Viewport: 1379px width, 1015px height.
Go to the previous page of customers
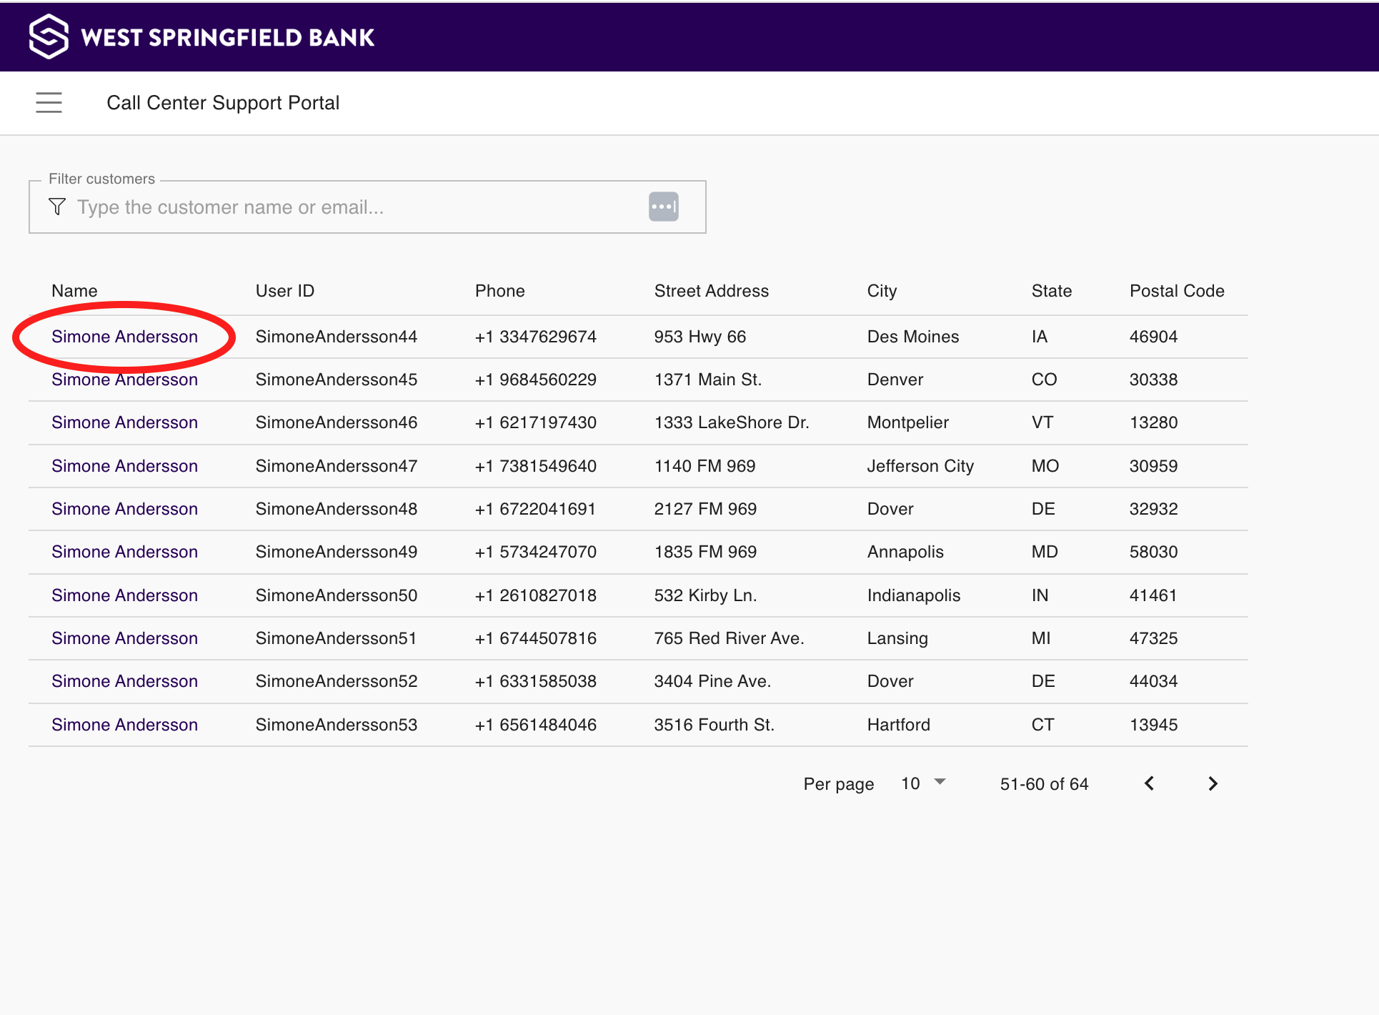(x=1149, y=783)
